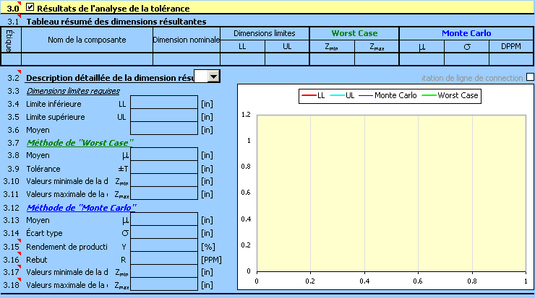Tick the 'ligne de connection' checkbox
This screenshot has height=298, width=535.
(530, 77)
